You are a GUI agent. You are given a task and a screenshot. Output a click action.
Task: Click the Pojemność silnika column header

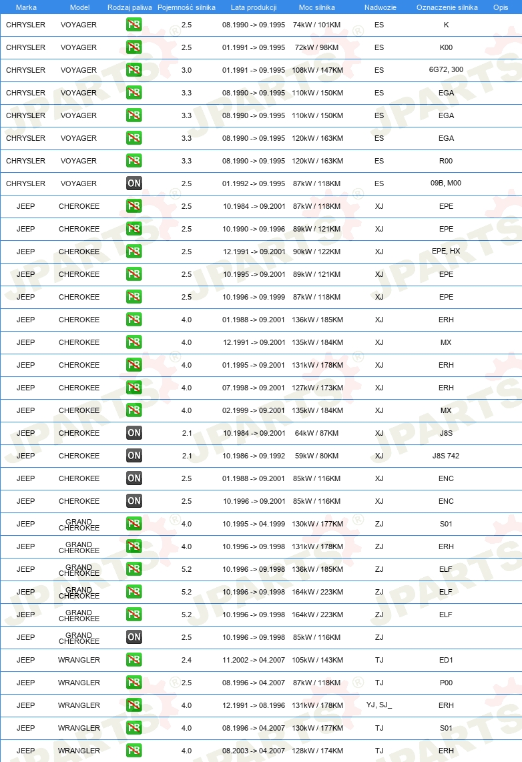pyautogui.click(x=187, y=7)
